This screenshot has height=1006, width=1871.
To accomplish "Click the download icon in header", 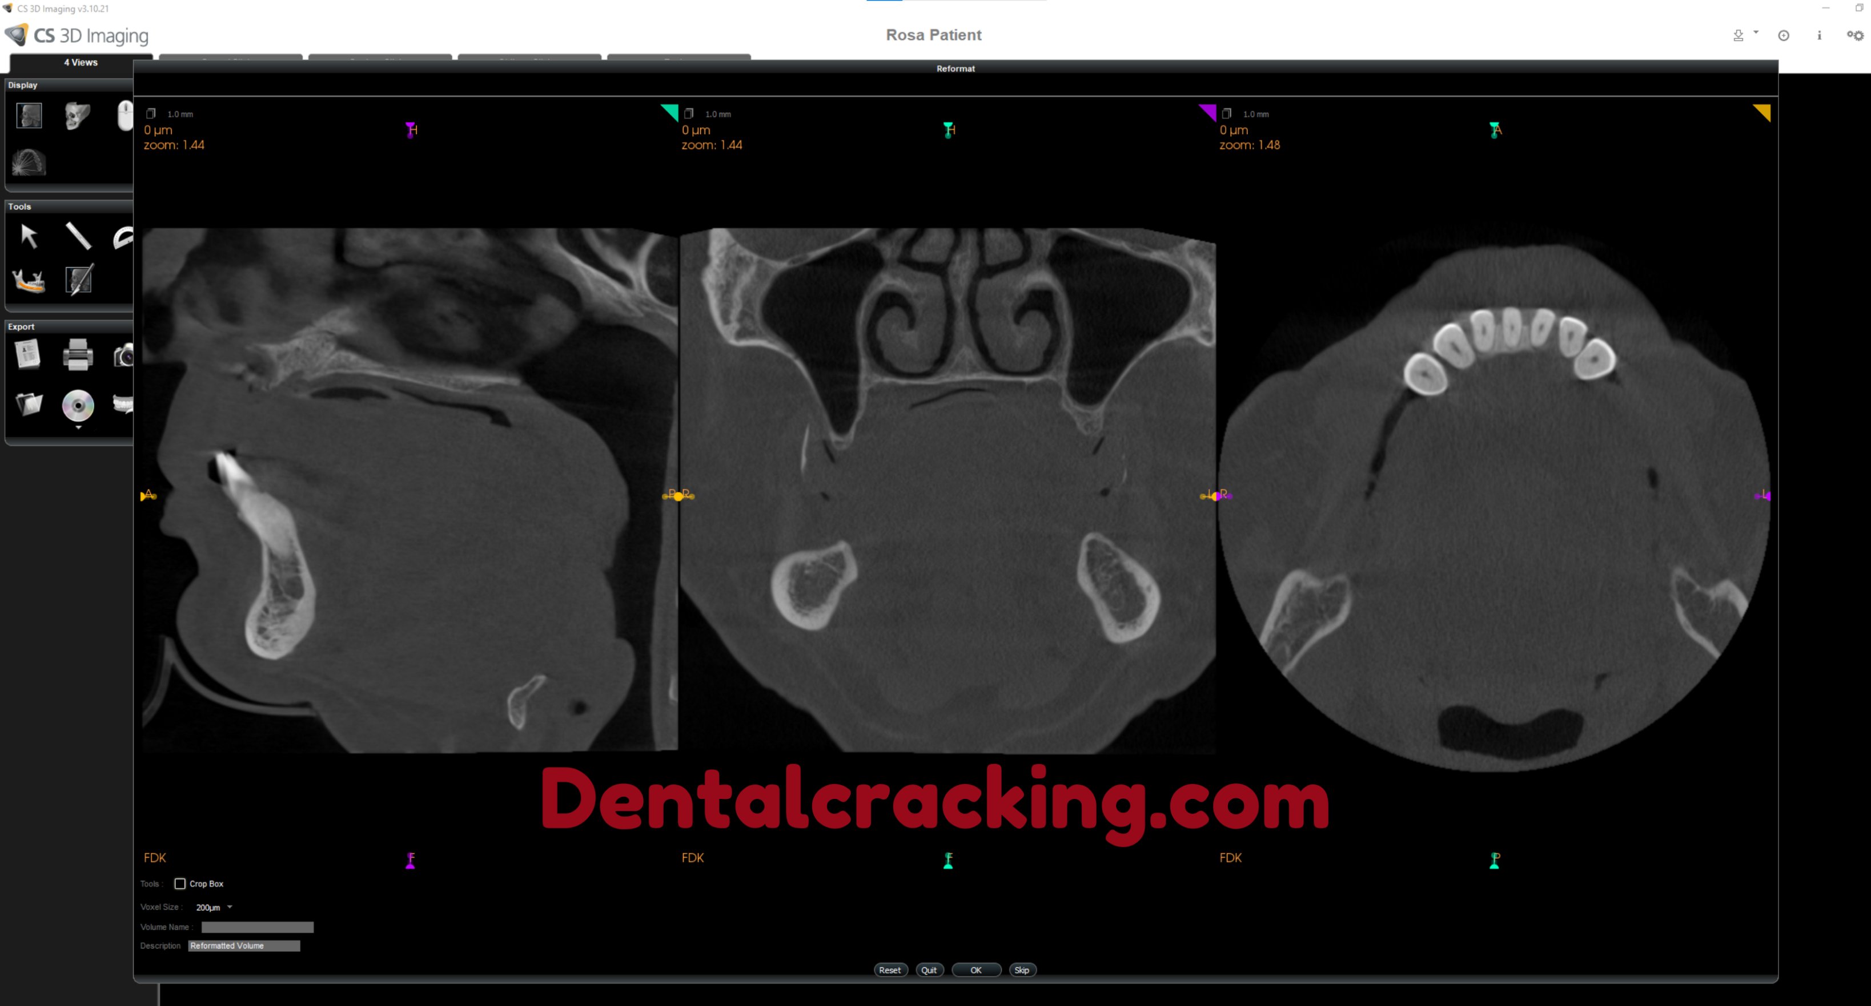I will 1738,35.
